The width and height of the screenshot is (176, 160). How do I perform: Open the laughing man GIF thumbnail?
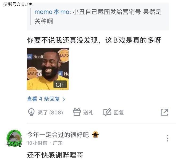click(48, 69)
